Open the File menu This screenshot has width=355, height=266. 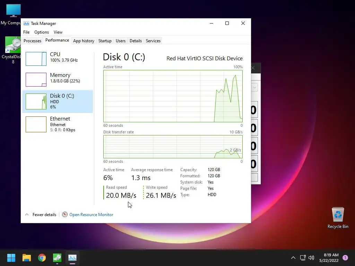coord(26,32)
